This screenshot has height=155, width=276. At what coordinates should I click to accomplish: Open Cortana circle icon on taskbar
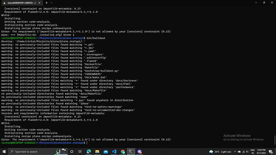coord(72,151)
